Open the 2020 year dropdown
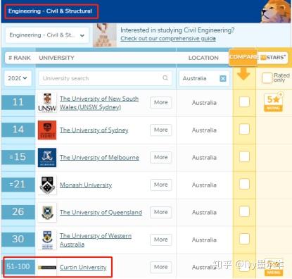Viewport: 292px width, 279px height. (x=18, y=78)
